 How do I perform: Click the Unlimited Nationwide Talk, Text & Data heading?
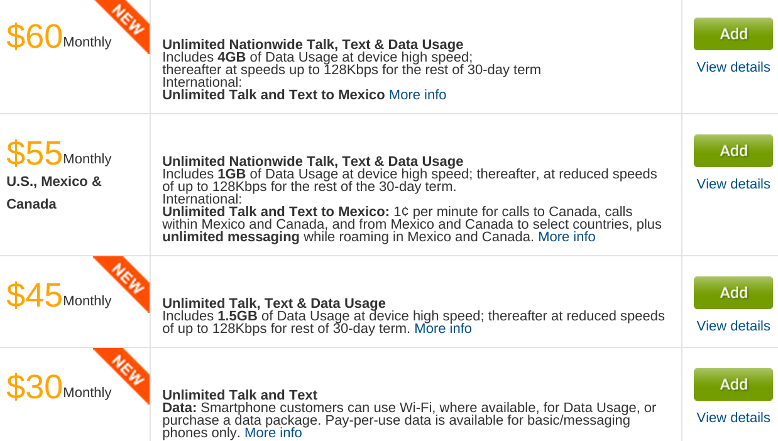click(312, 45)
